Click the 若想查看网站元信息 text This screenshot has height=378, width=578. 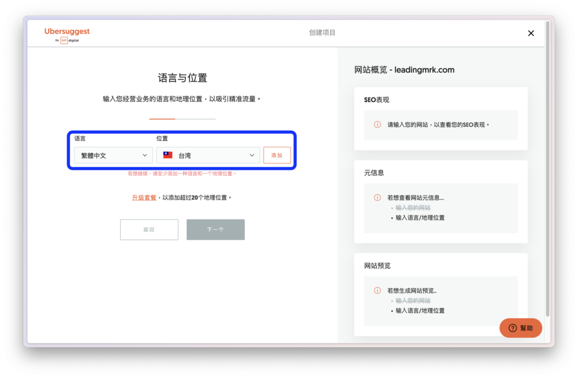415,198
